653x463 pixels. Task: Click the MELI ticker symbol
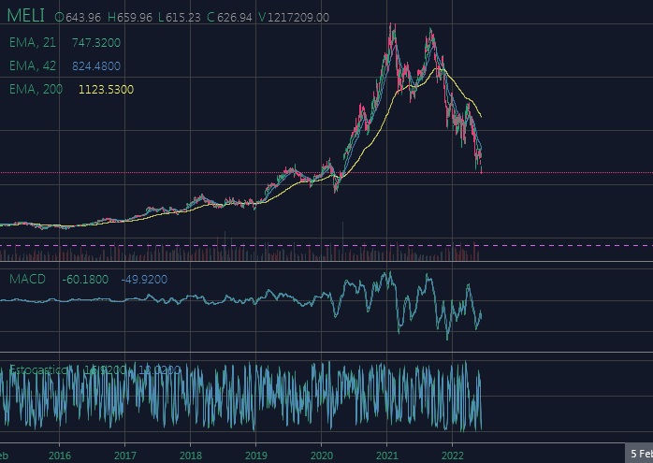(x=26, y=16)
